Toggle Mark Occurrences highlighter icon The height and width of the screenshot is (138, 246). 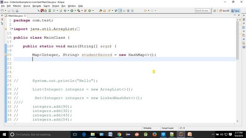point(120,11)
